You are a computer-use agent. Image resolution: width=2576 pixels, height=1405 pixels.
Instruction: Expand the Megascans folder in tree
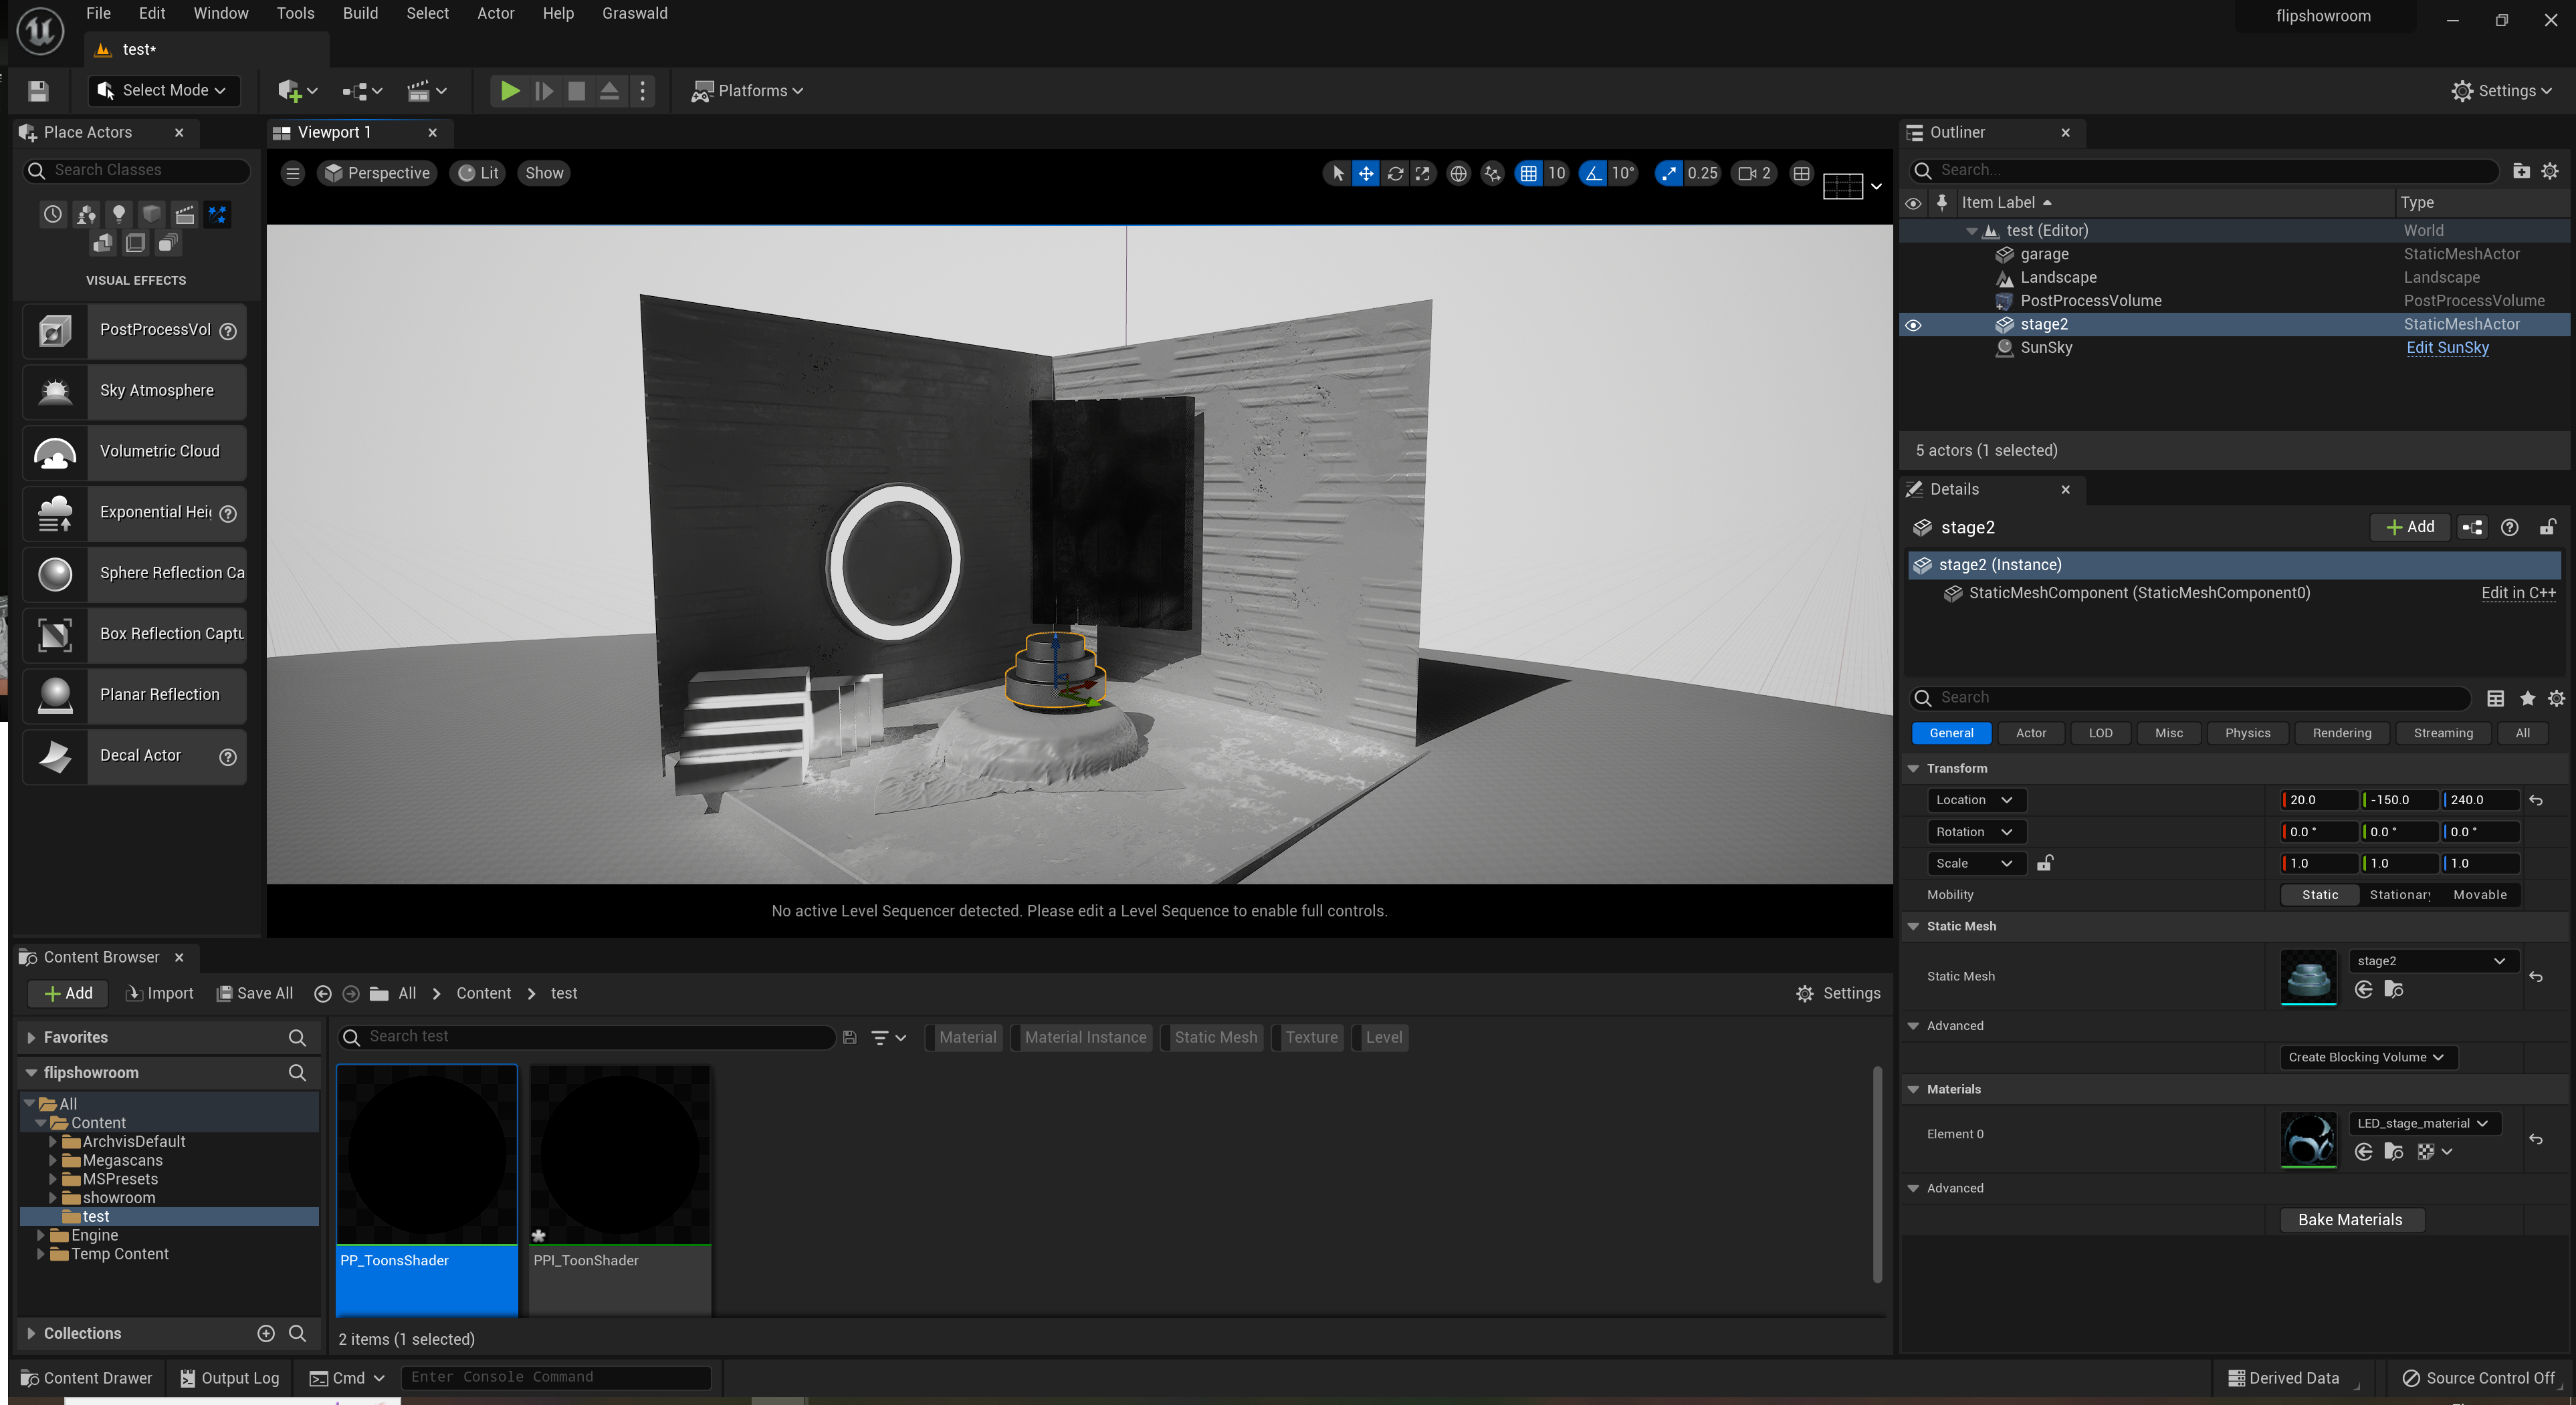pos(53,1160)
